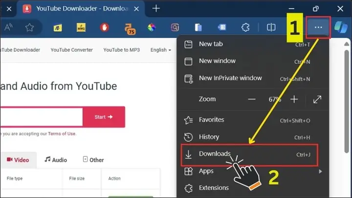
Task: Open extension icon with 75 badge
Action: [x=130, y=29]
